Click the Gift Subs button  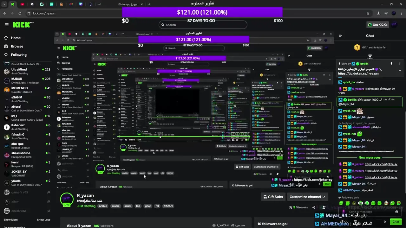pos(273,197)
